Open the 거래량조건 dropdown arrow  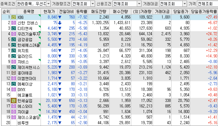93,4
